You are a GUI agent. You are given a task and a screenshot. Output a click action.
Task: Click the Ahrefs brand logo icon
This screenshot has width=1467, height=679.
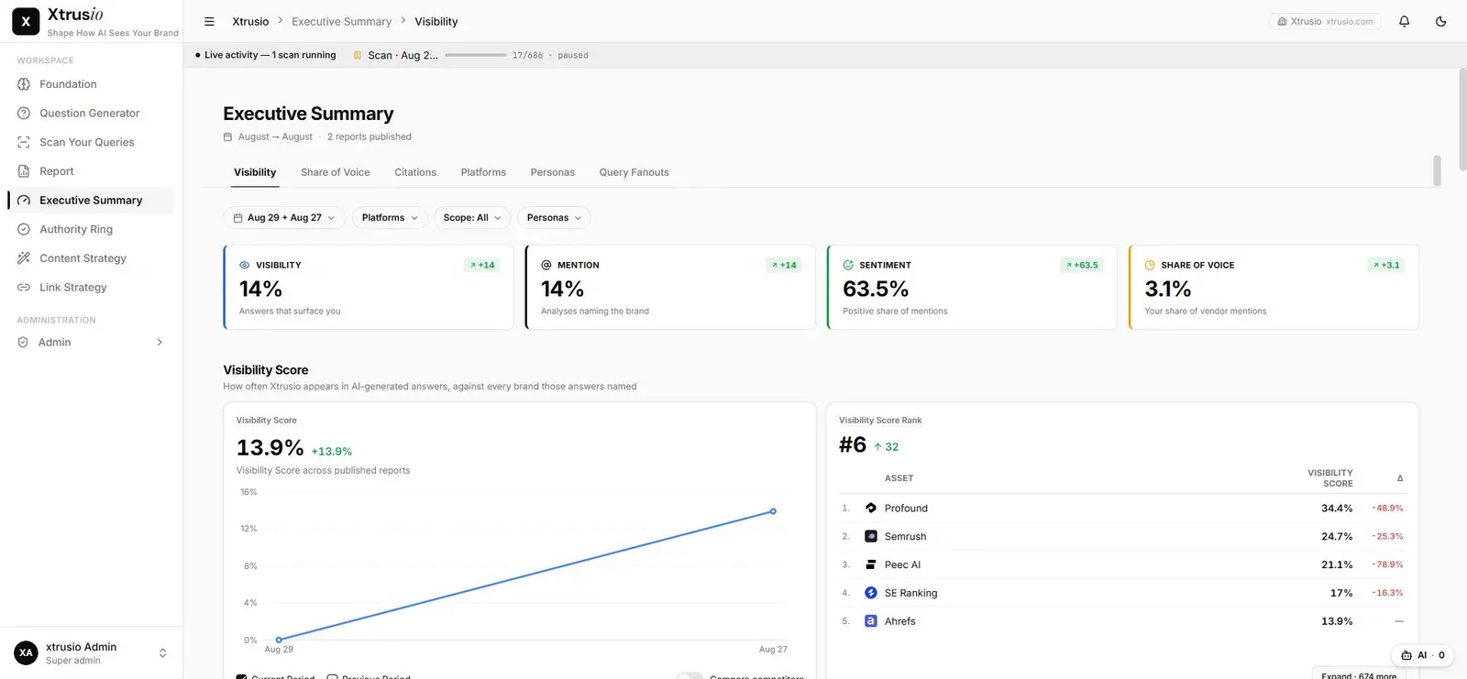coord(871,621)
